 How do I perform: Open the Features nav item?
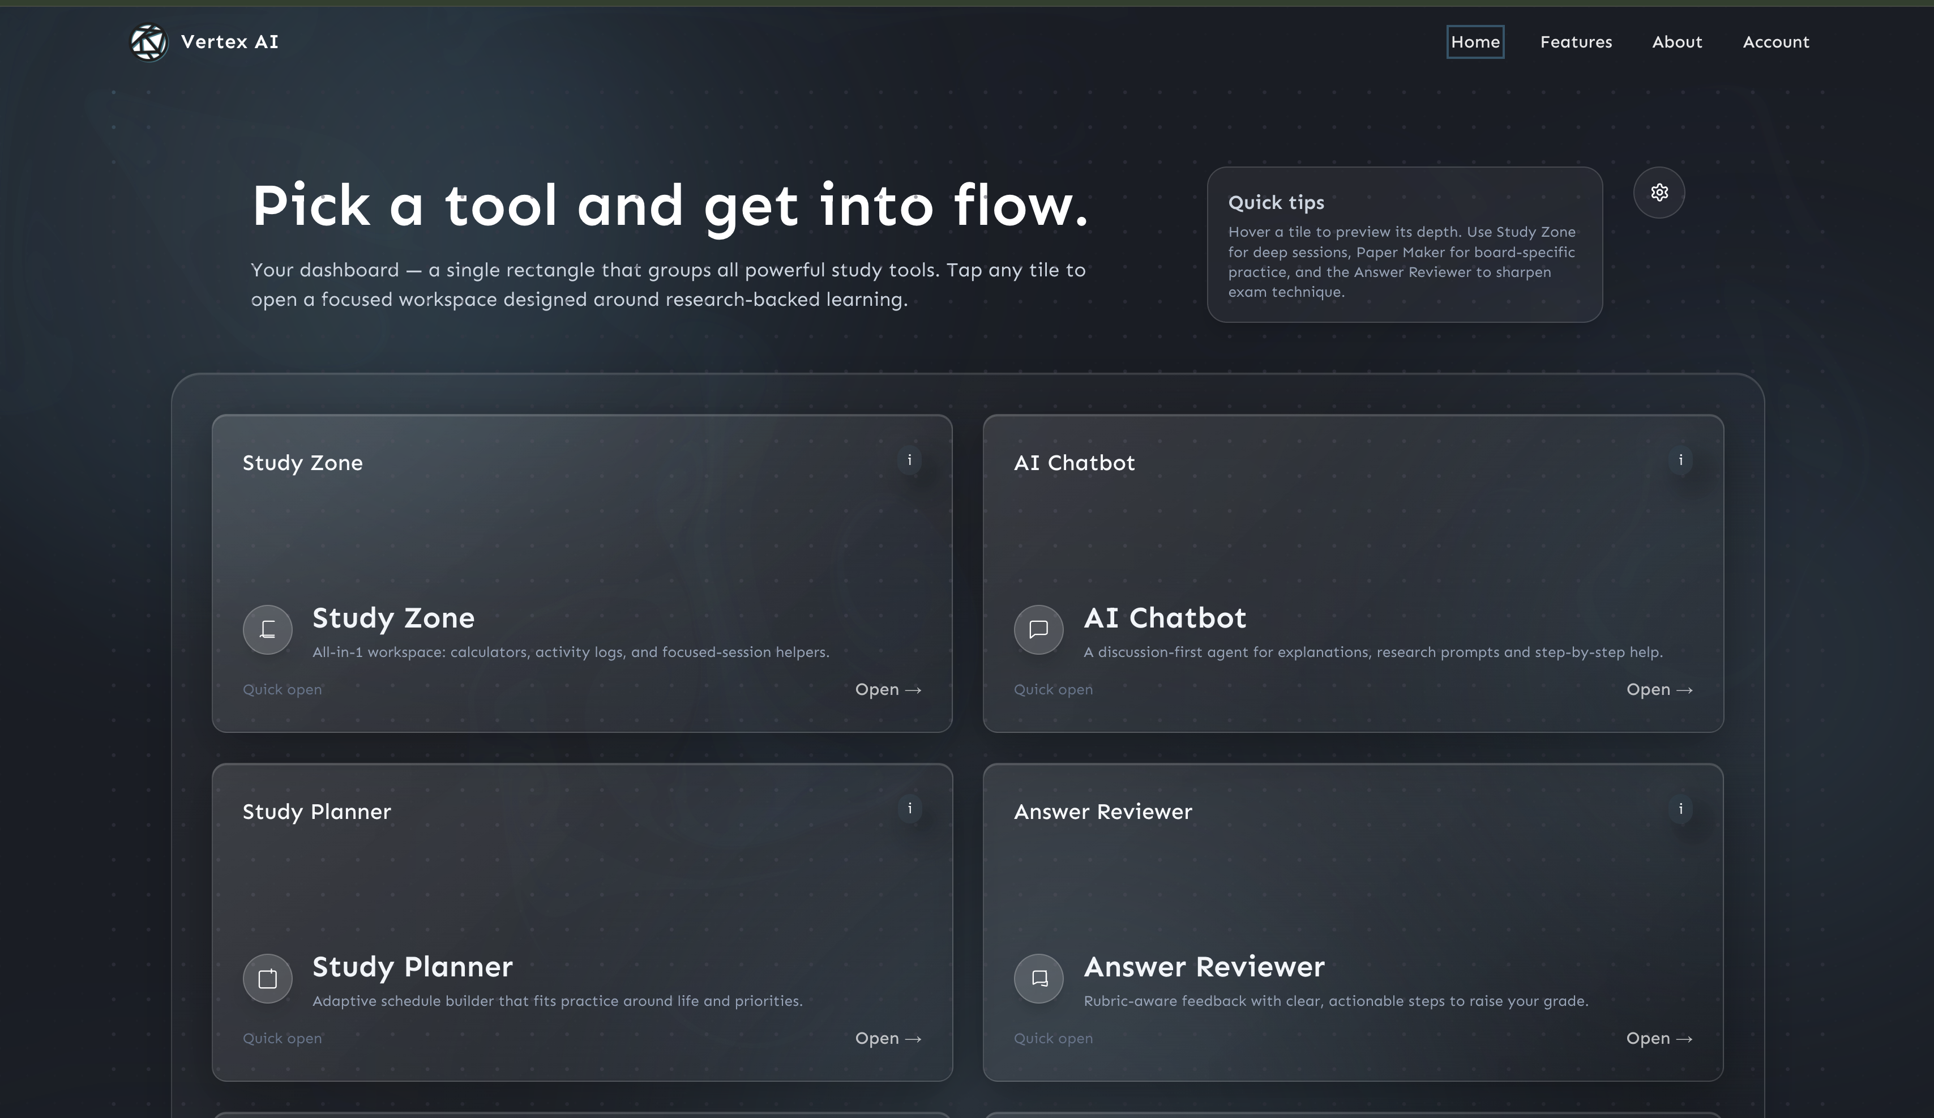1576,42
